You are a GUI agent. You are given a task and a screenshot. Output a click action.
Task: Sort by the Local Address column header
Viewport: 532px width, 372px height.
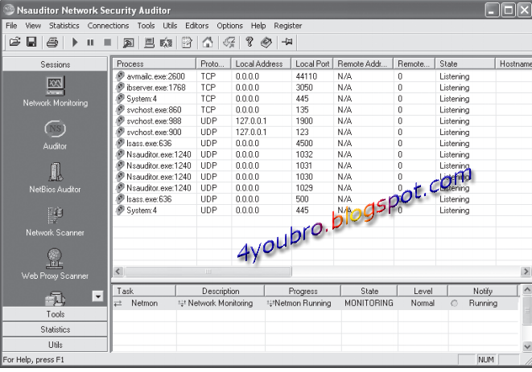261,63
